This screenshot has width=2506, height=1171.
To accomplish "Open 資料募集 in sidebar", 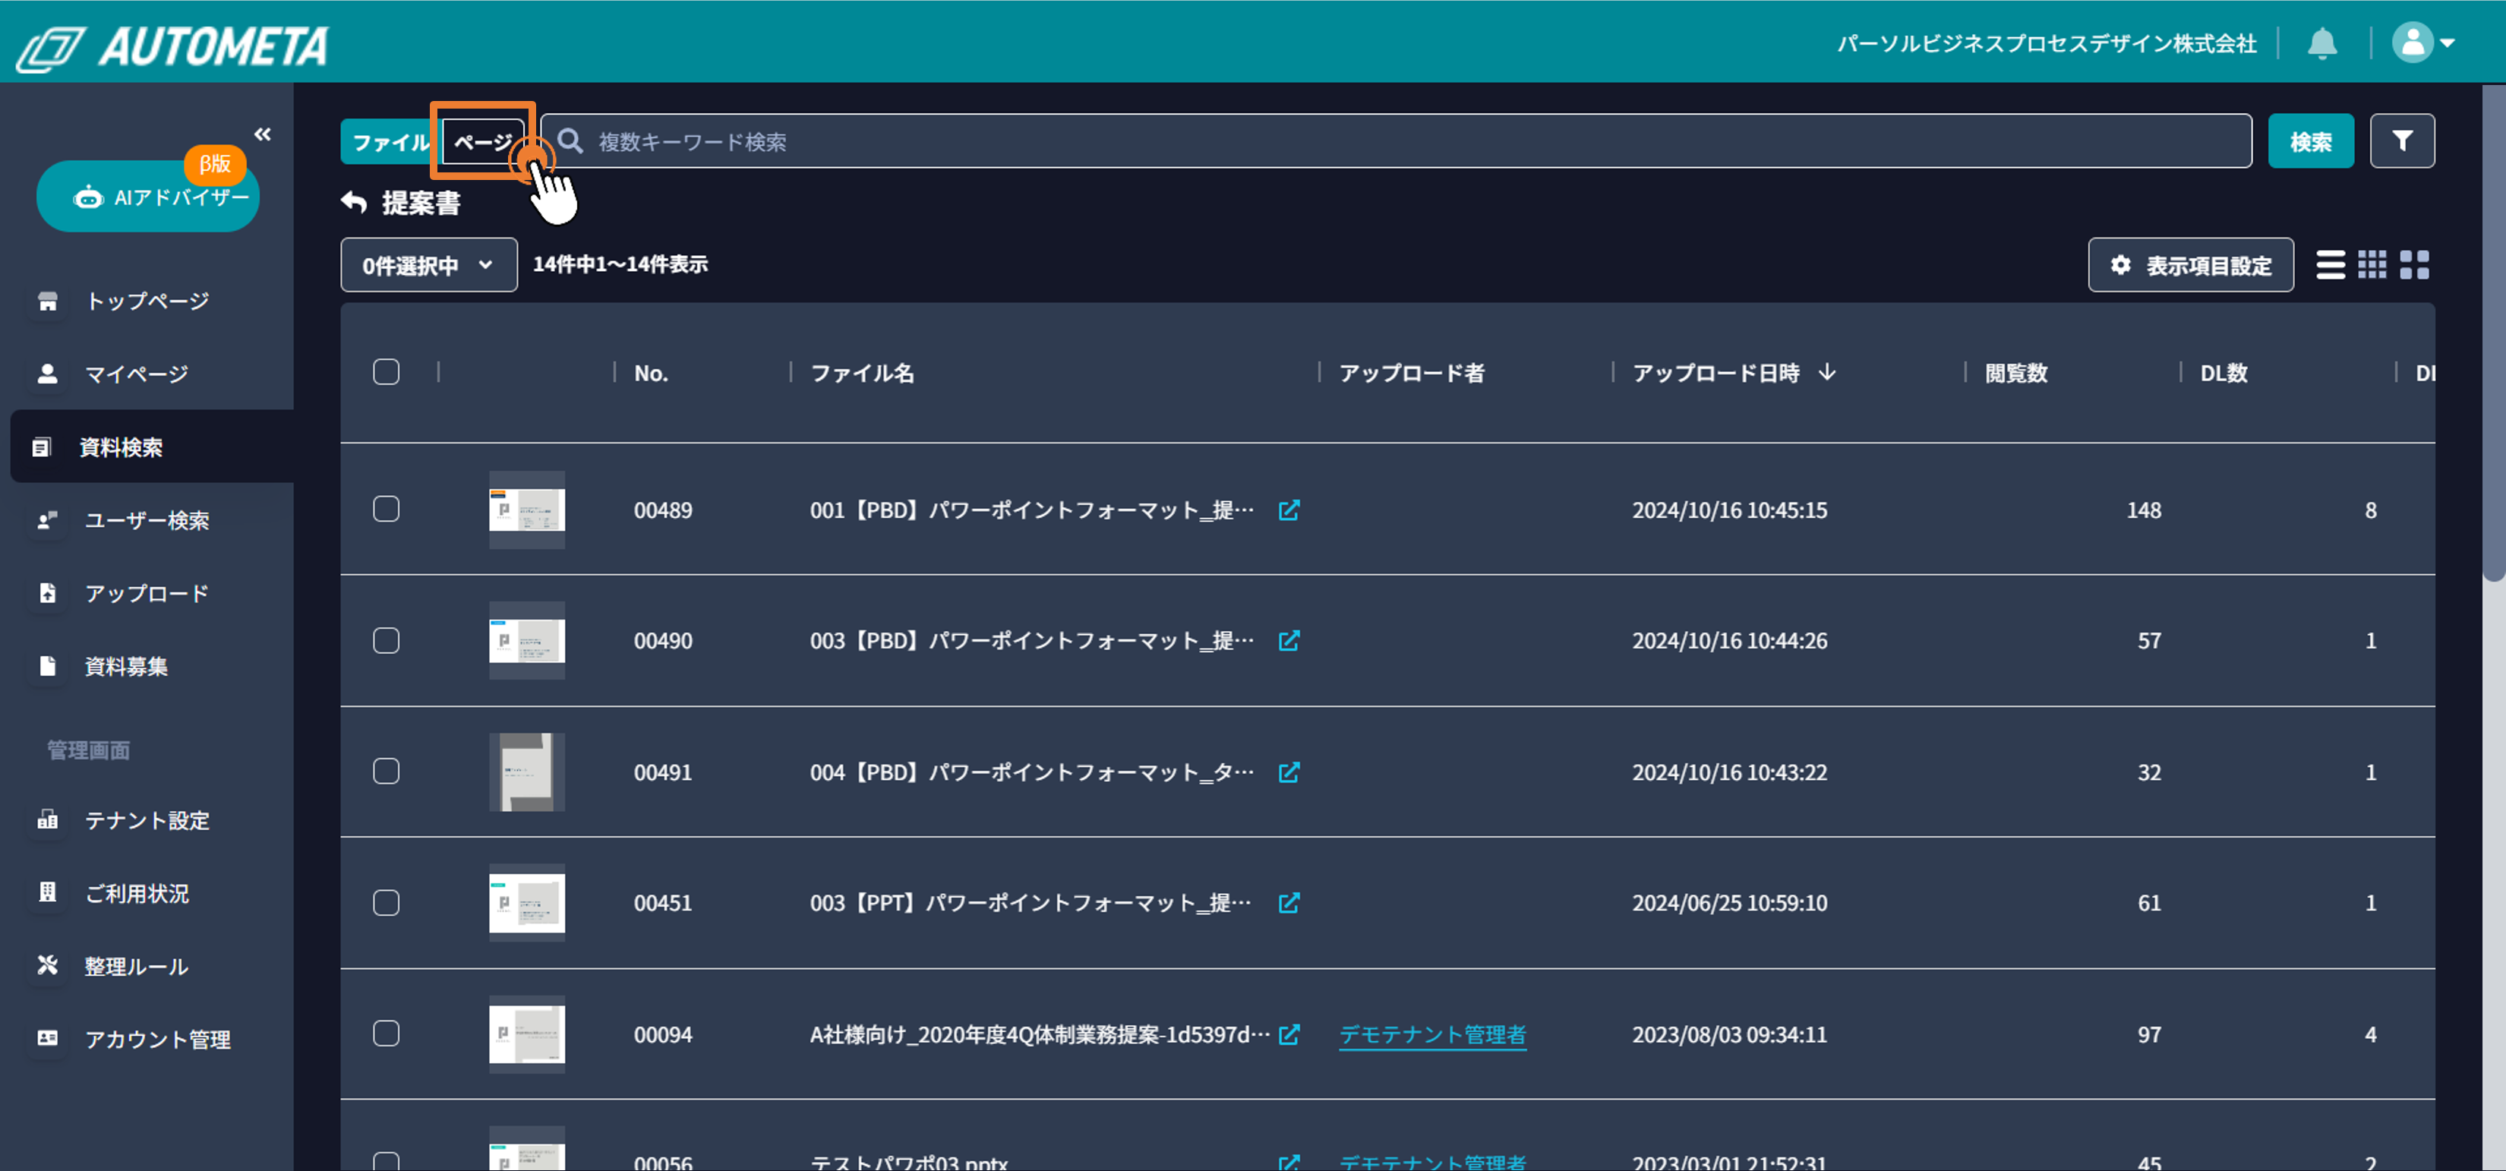I will tap(125, 666).
